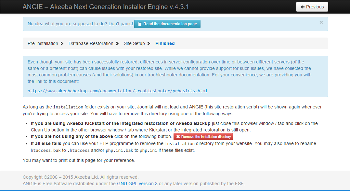
Task: Open the Database Restoration step
Action: click(91, 43)
